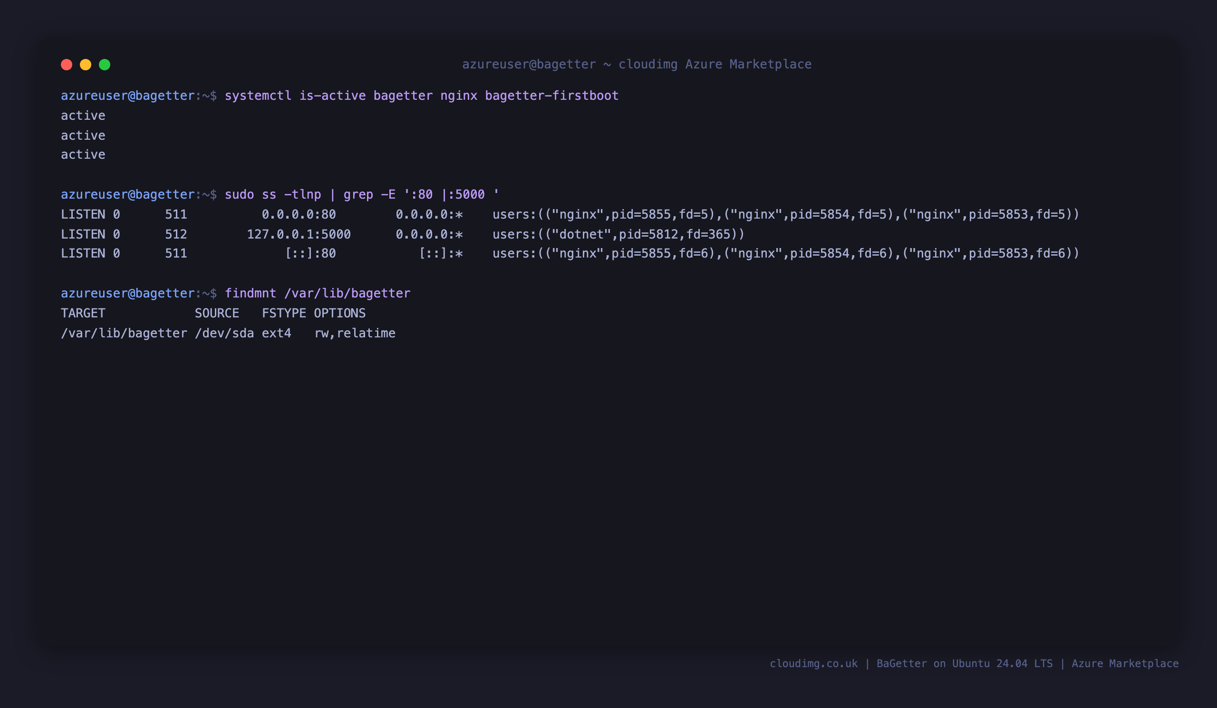1217x708 pixels.
Task: Click the '/var/lib/bagetter' mount target value
Action: 124,334
